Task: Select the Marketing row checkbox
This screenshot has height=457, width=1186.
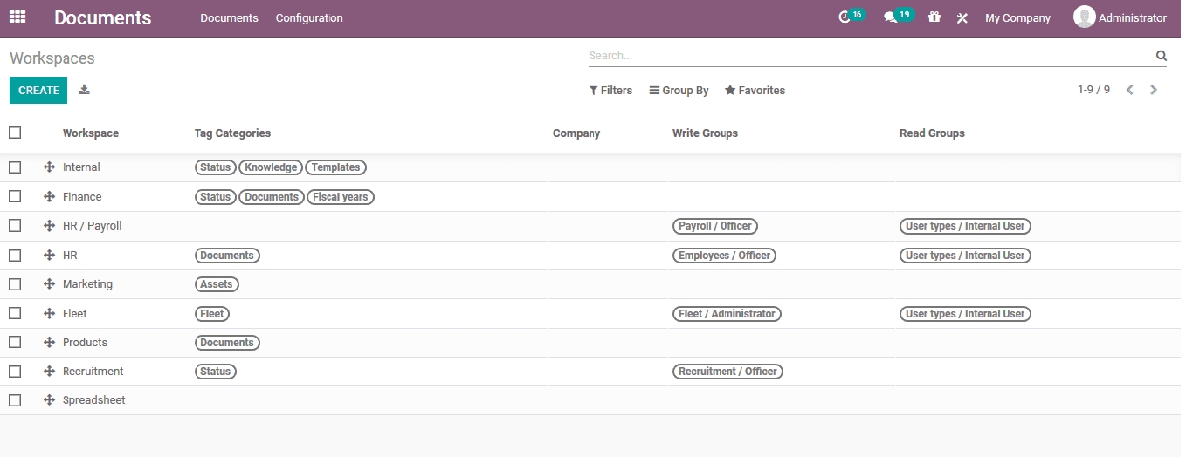Action: click(15, 284)
